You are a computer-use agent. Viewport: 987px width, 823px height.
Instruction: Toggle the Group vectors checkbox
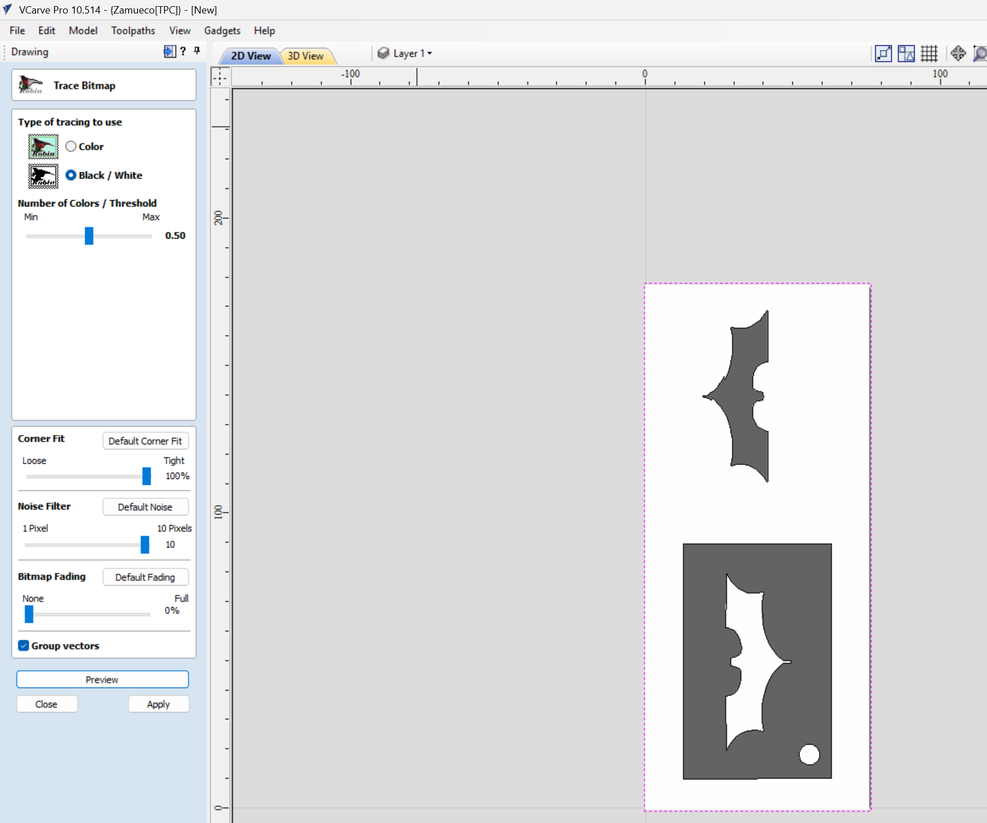(x=23, y=646)
